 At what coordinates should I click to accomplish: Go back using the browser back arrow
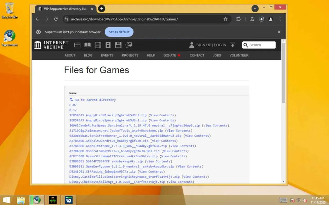pyautogui.click(x=38, y=19)
